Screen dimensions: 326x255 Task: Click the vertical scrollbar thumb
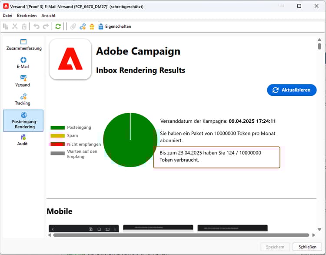point(319,46)
